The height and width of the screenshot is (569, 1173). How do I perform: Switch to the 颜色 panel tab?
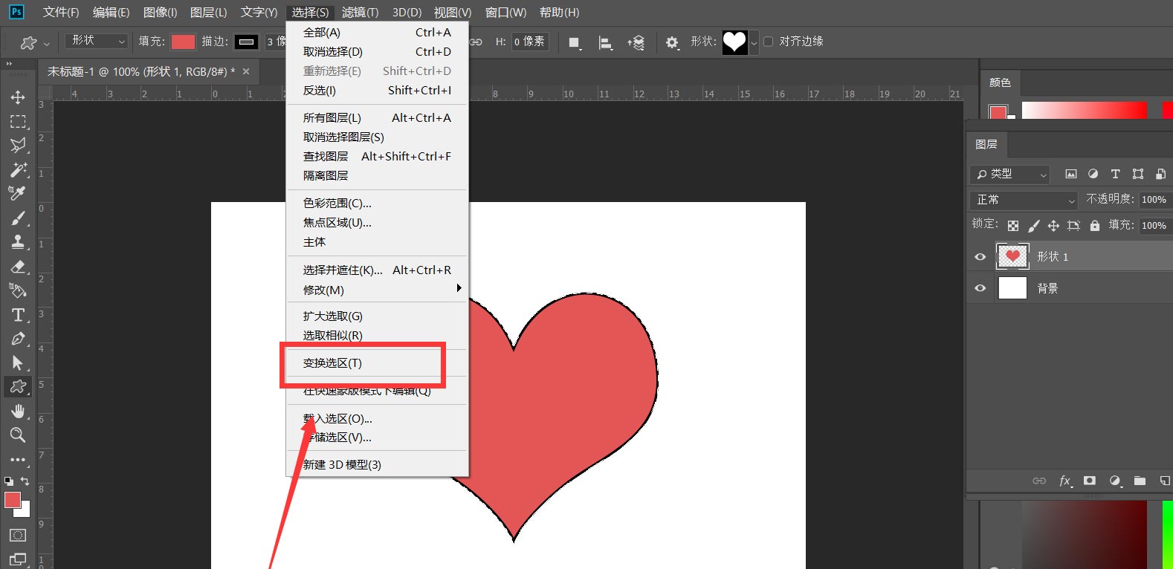1000,82
